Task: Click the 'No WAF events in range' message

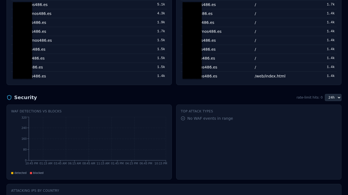Action: (x=210, y=118)
